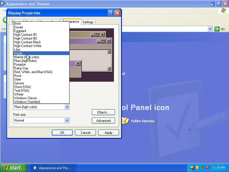Close the Display Properties dialog

(117, 13)
